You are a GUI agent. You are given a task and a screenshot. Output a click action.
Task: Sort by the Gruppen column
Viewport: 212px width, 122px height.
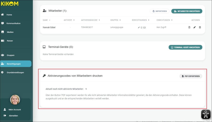[x=115, y=20]
